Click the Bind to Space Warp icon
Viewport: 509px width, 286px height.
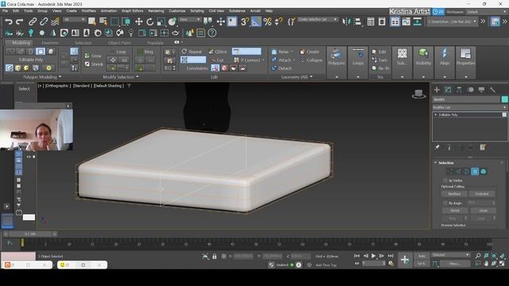(x=55, y=21)
